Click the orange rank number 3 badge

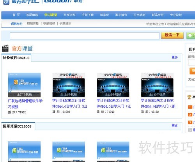click(x=190, y=122)
